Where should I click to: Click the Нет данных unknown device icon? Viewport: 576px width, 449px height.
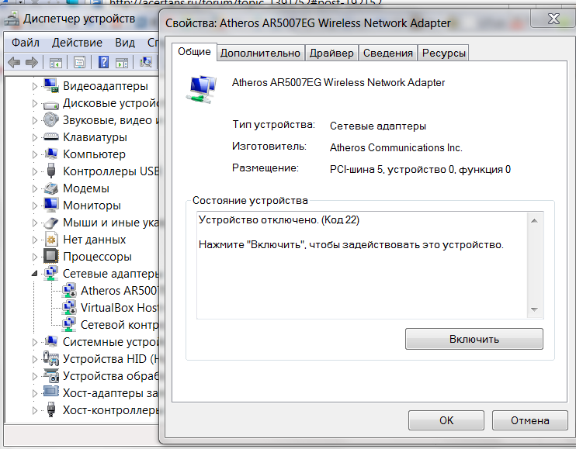click(x=51, y=239)
